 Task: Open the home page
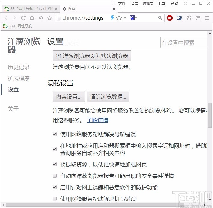pyautogui.click(x=32, y=18)
